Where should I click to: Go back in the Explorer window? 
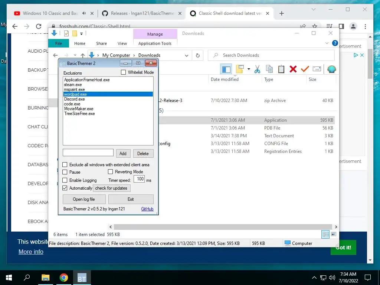[56, 55]
